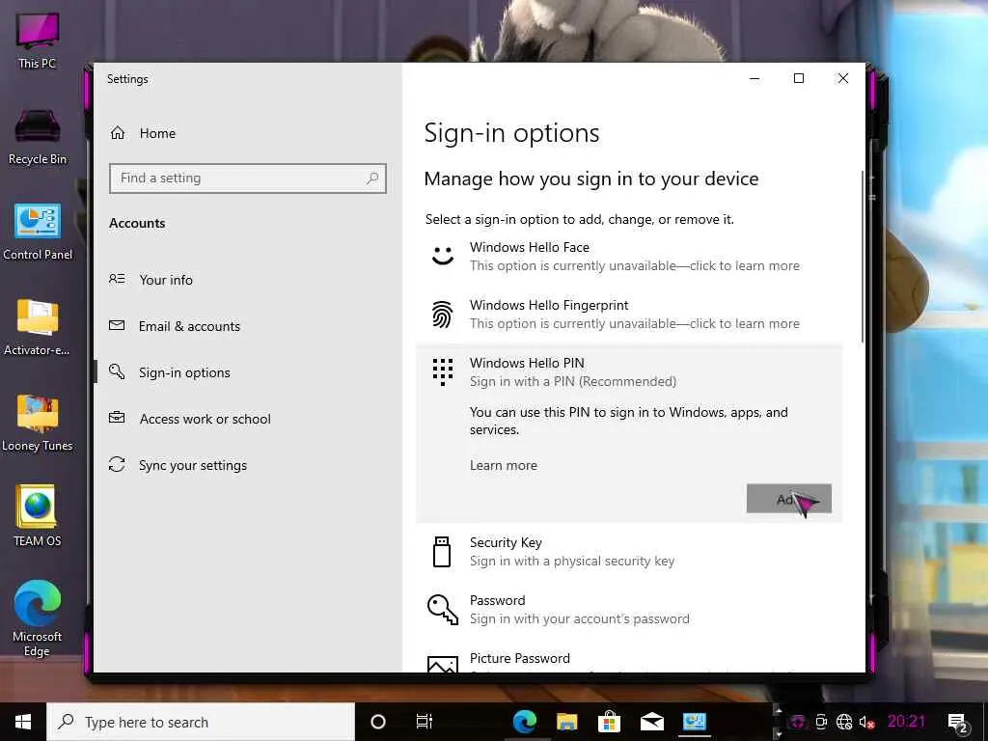
Task: Open File Explorer from taskbar
Action: 567,722
